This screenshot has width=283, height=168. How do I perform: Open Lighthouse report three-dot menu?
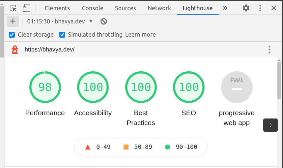pyautogui.click(x=269, y=50)
